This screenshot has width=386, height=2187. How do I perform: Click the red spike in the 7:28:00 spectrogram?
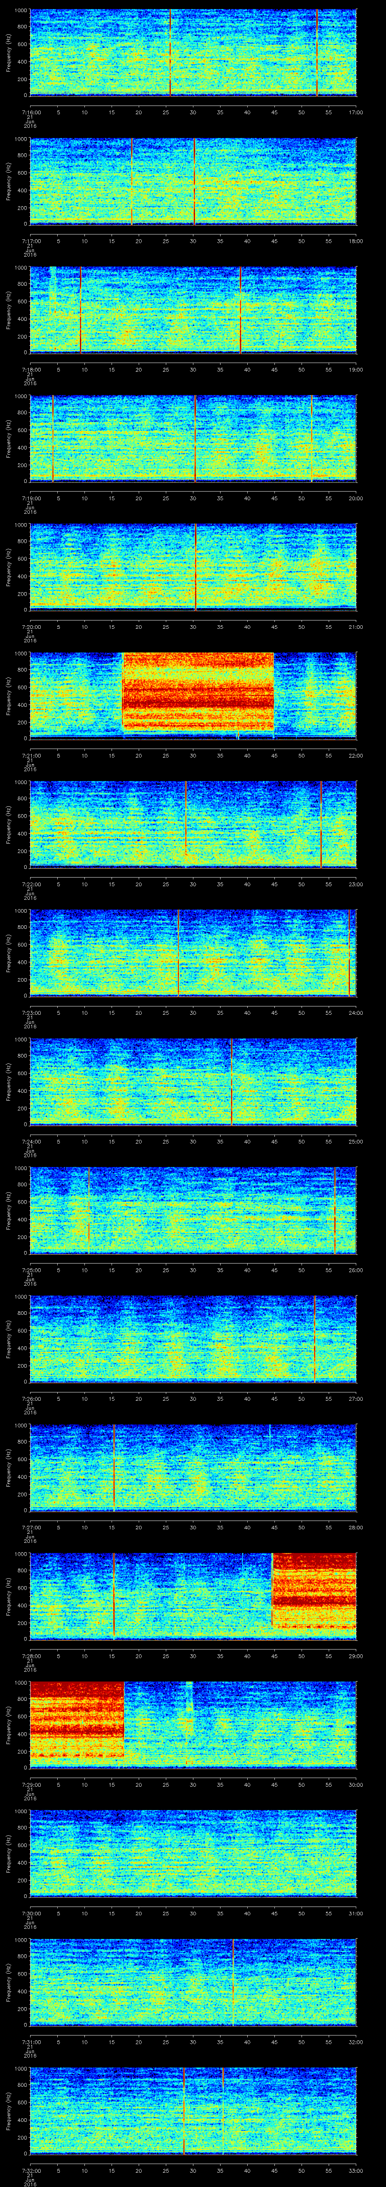coord(114,1596)
